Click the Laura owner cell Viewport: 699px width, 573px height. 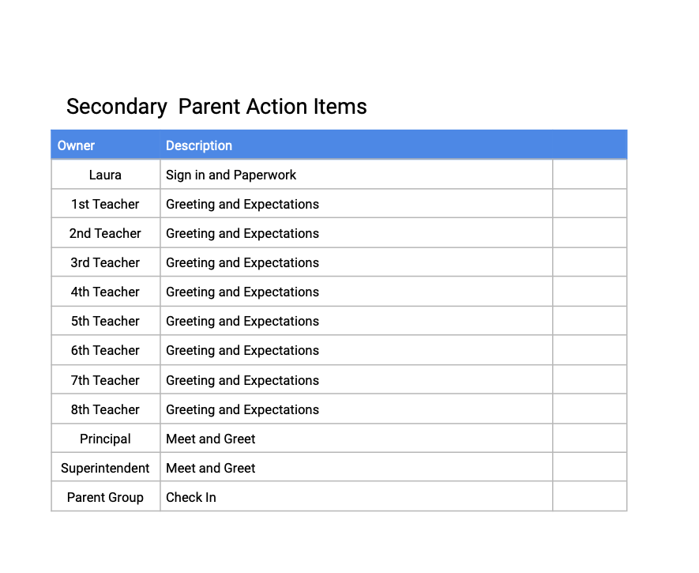(x=105, y=175)
